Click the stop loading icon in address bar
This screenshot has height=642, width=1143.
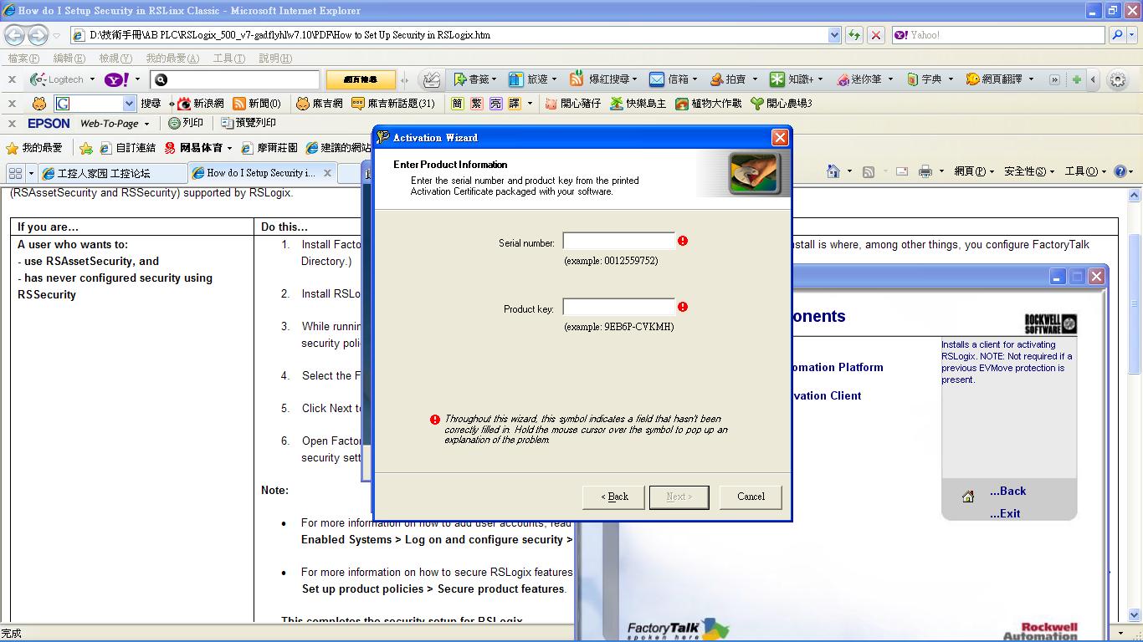point(876,35)
